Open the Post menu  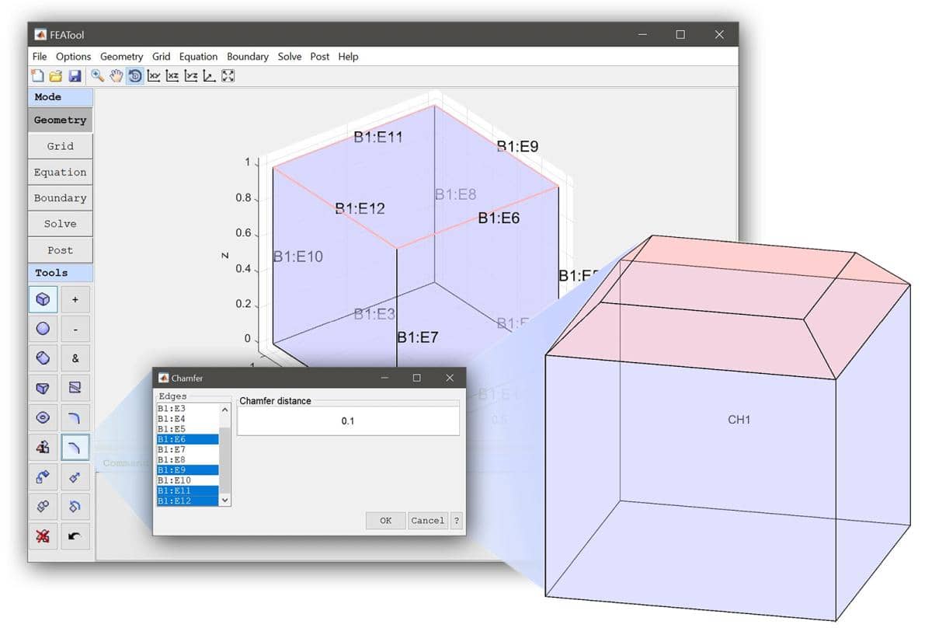click(x=319, y=57)
